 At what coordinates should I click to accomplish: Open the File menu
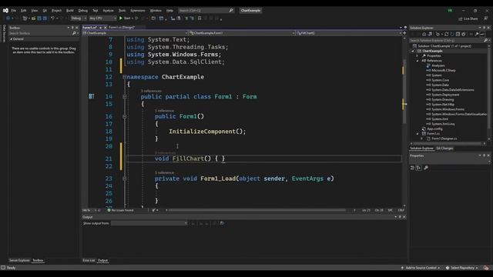click(14, 11)
